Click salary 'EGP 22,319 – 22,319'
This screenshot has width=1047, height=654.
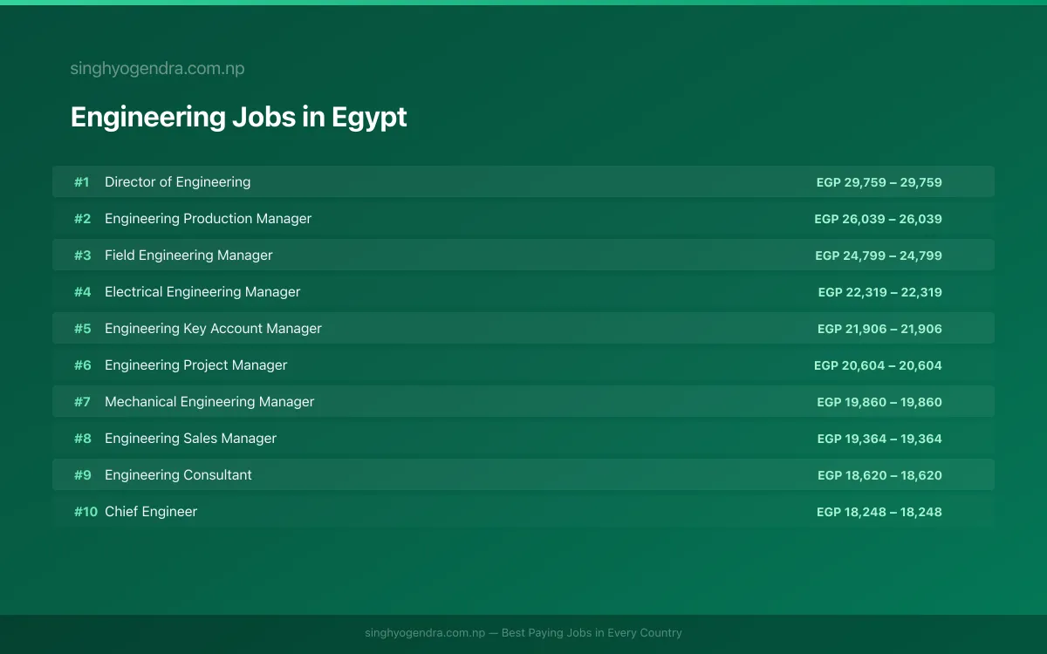(x=880, y=292)
